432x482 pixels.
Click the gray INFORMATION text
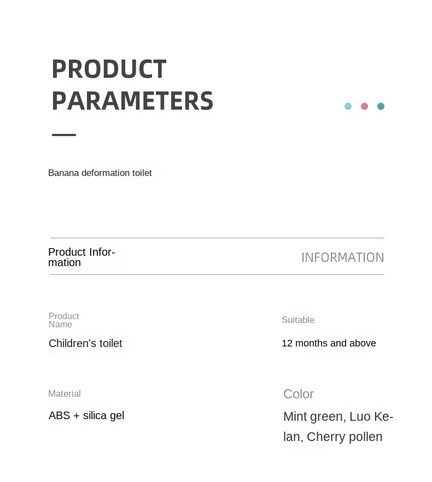342,257
